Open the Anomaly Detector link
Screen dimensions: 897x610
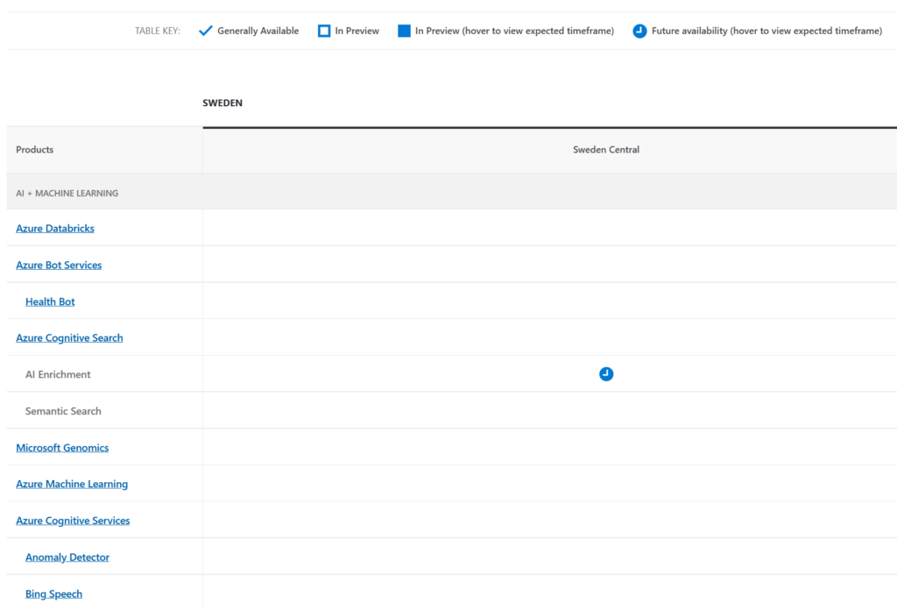[67, 557]
